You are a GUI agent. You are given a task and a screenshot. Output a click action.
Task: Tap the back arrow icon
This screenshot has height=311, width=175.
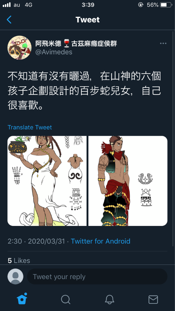[9, 20]
